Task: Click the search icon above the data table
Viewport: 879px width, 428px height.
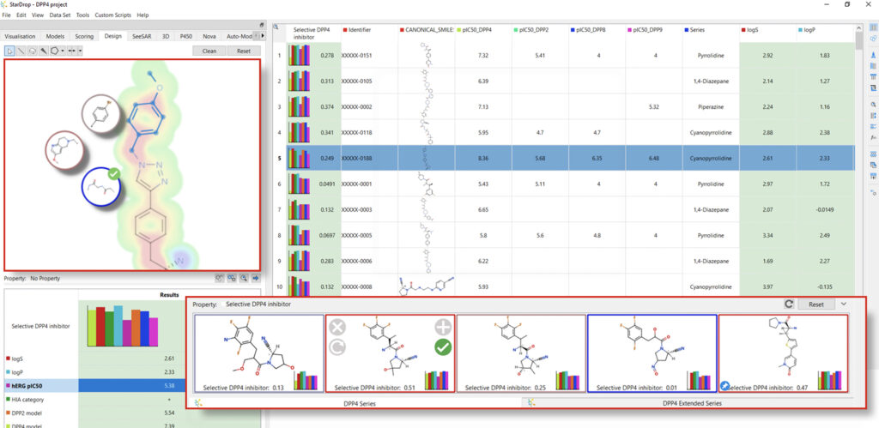Action: 276,27
